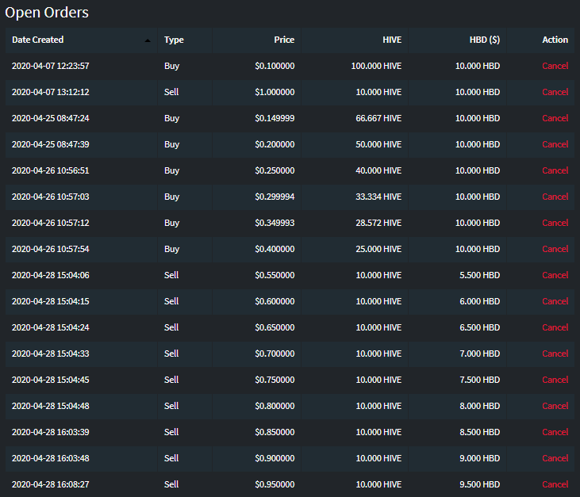Cancel the sell order at $0.600000
The width and height of the screenshot is (580, 497).
click(555, 301)
